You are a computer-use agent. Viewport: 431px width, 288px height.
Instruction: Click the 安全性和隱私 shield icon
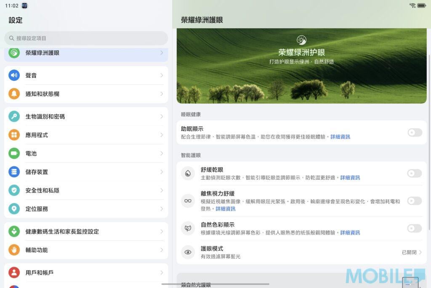tap(14, 190)
